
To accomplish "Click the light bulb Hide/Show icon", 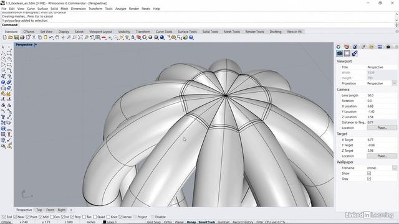I will click(127, 37).
